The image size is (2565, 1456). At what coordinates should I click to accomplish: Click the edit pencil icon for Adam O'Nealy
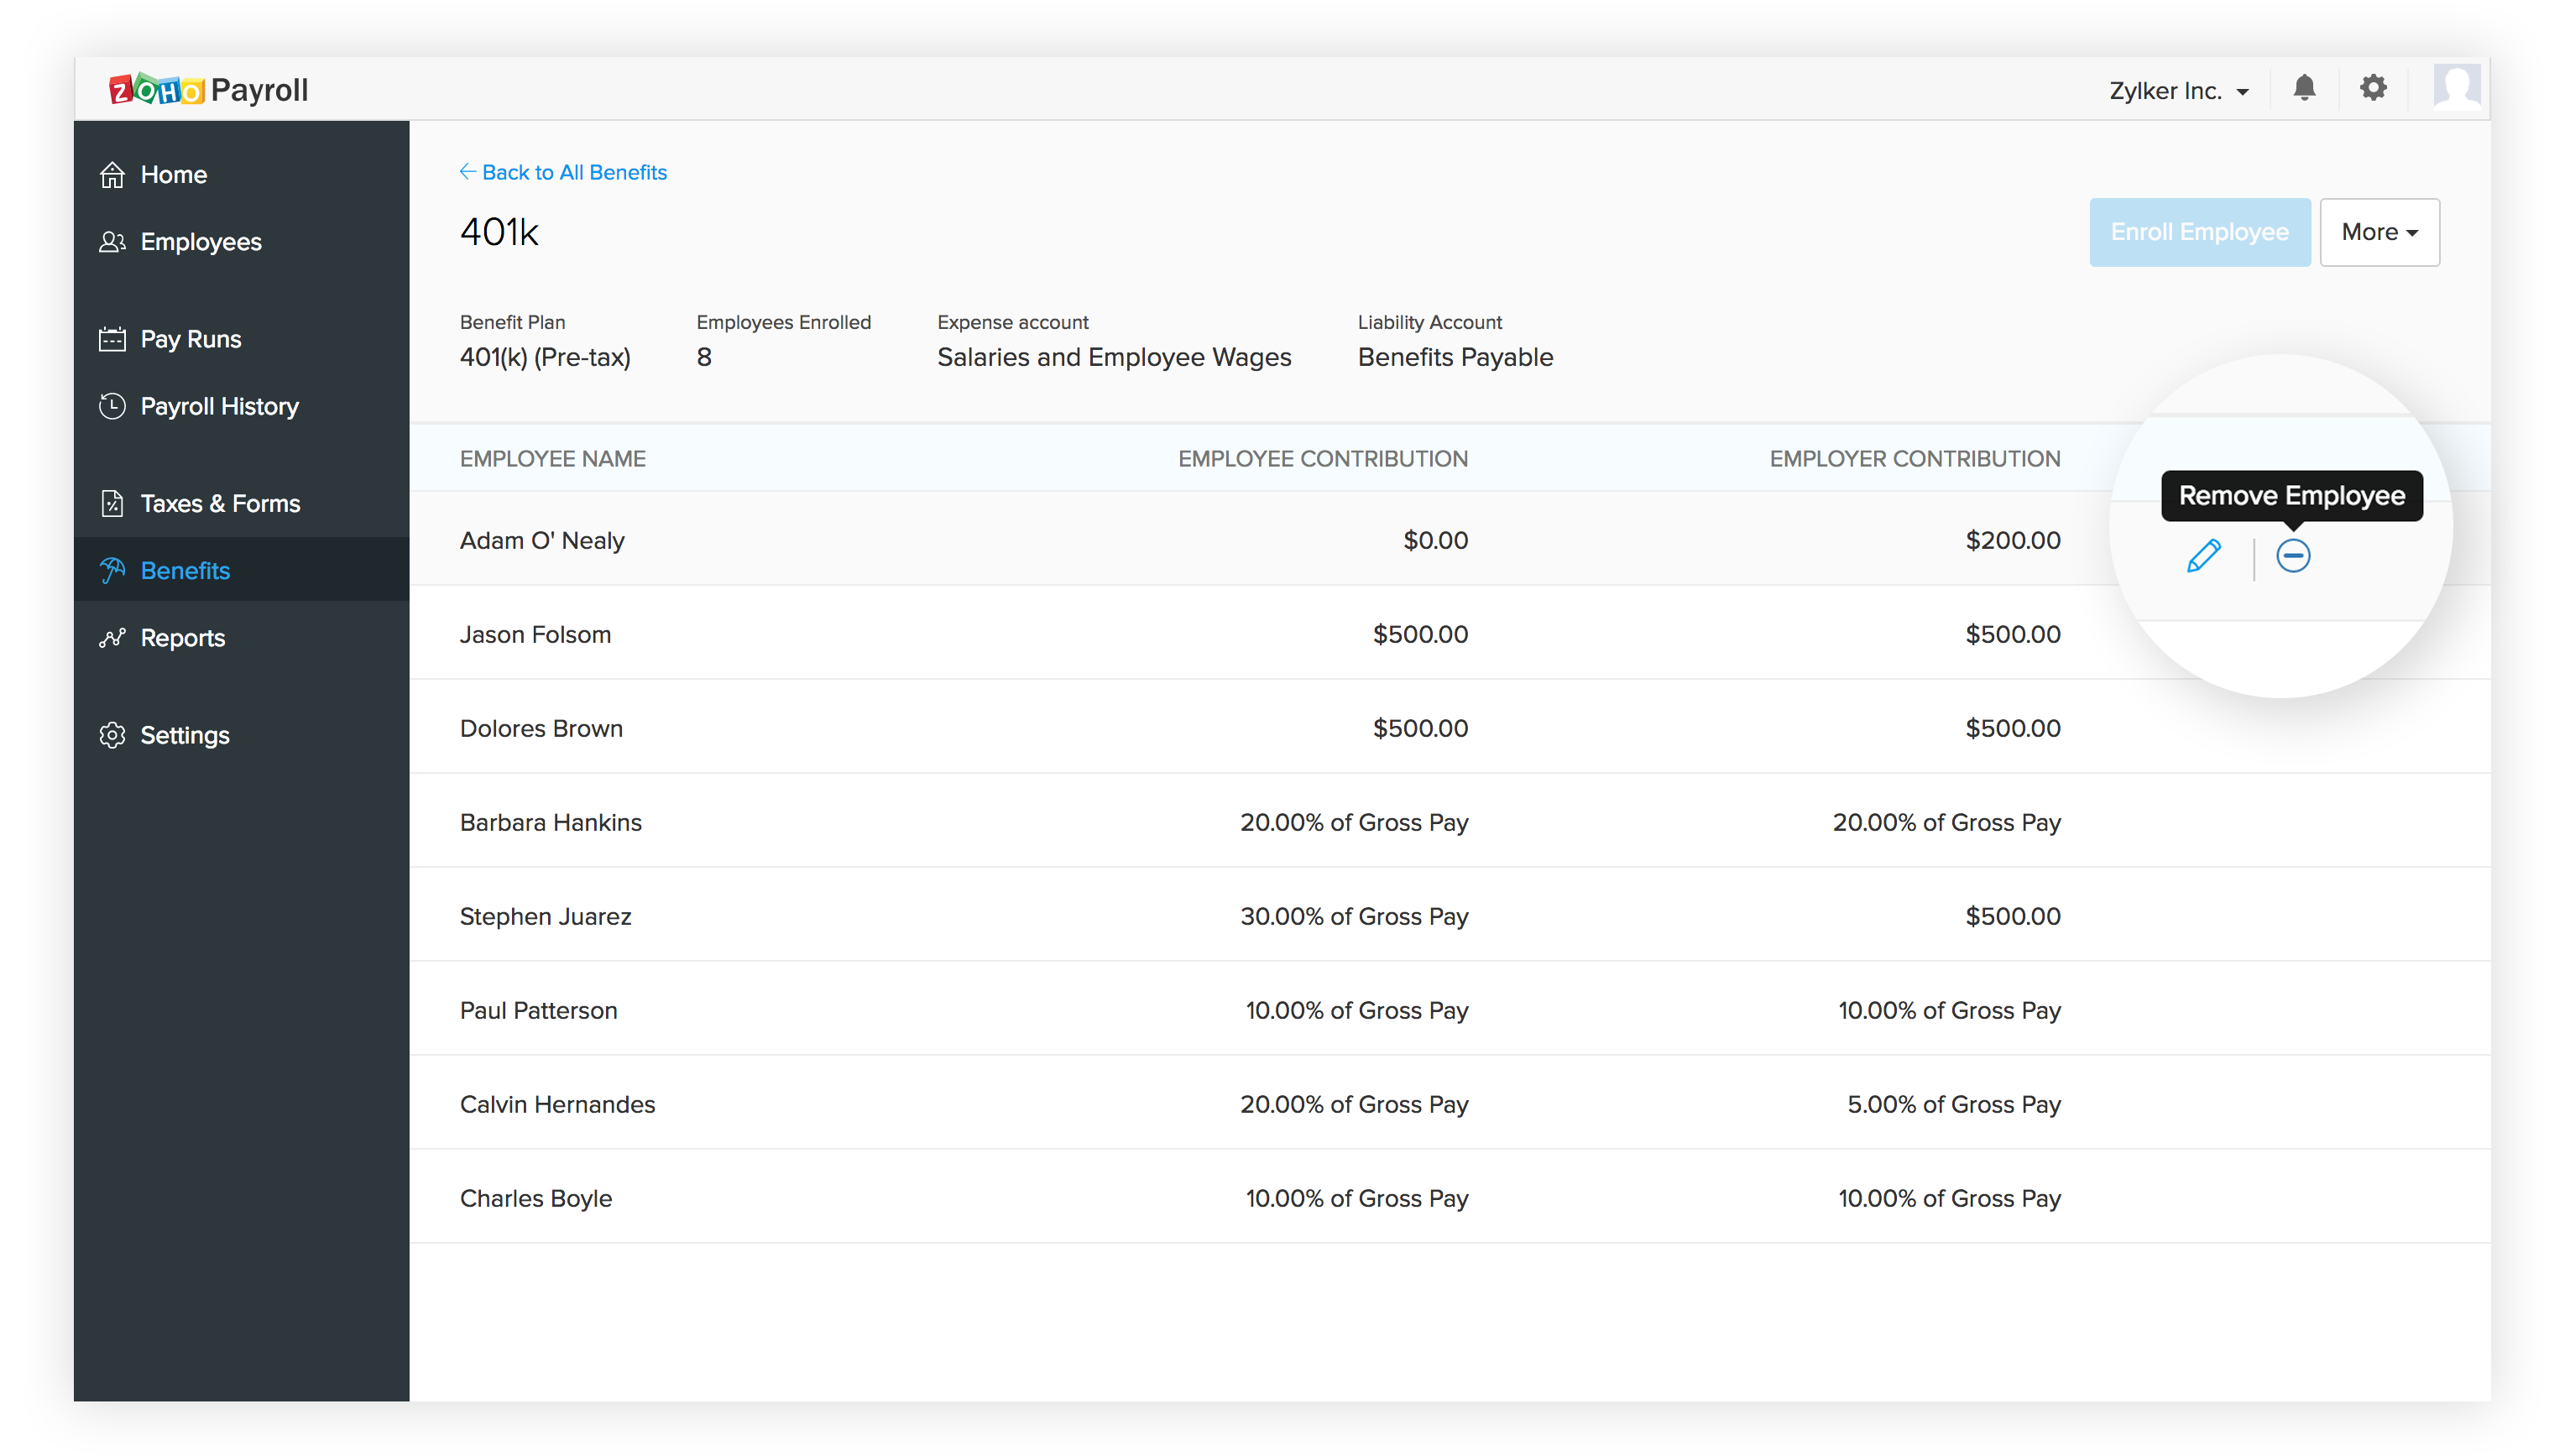[2202, 556]
